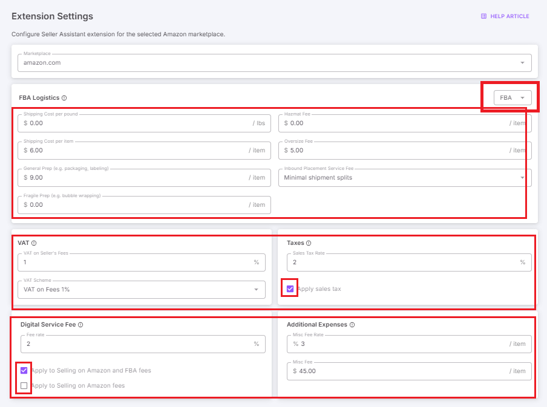This screenshot has height=407, width=547.
Task: Expand the Inbound Placement Service Fee dropdown
Action: (522, 177)
